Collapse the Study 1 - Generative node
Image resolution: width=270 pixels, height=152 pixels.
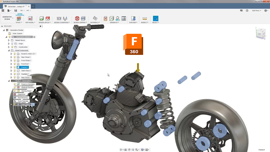tap(9, 81)
